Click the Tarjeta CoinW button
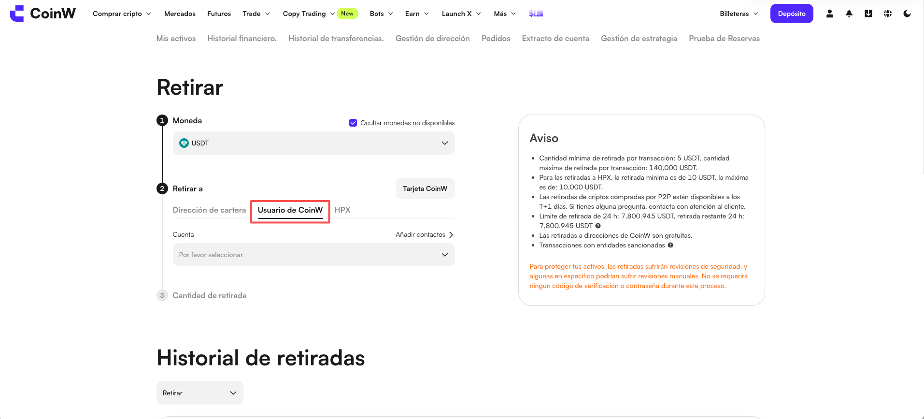The image size is (924, 419). (425, 188)
